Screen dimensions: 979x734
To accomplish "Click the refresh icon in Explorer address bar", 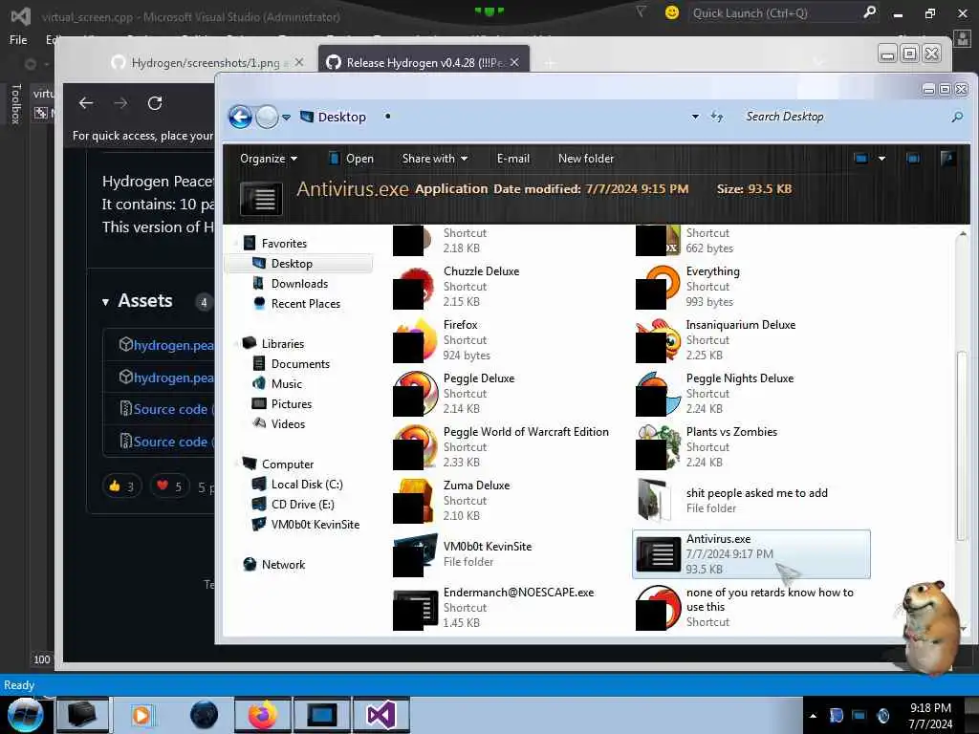I will click(717, 117).
